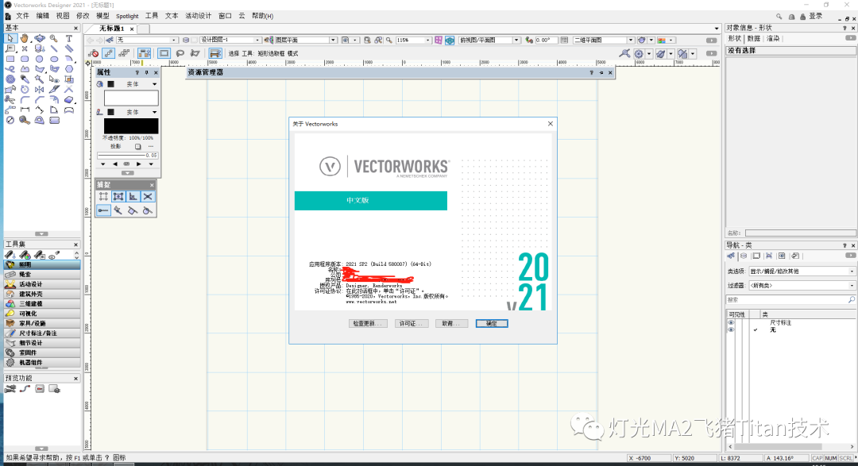Enable rectangular marquee selection mode

(x=164, y=53)
